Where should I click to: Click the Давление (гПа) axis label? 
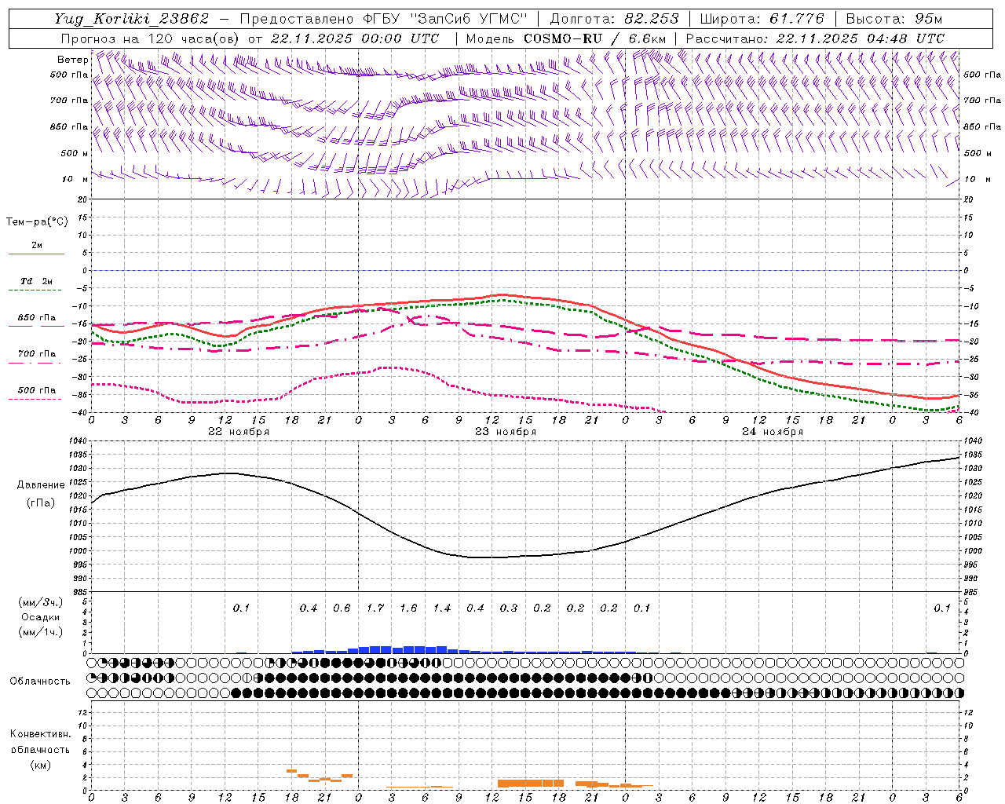[x=41, y=494]
